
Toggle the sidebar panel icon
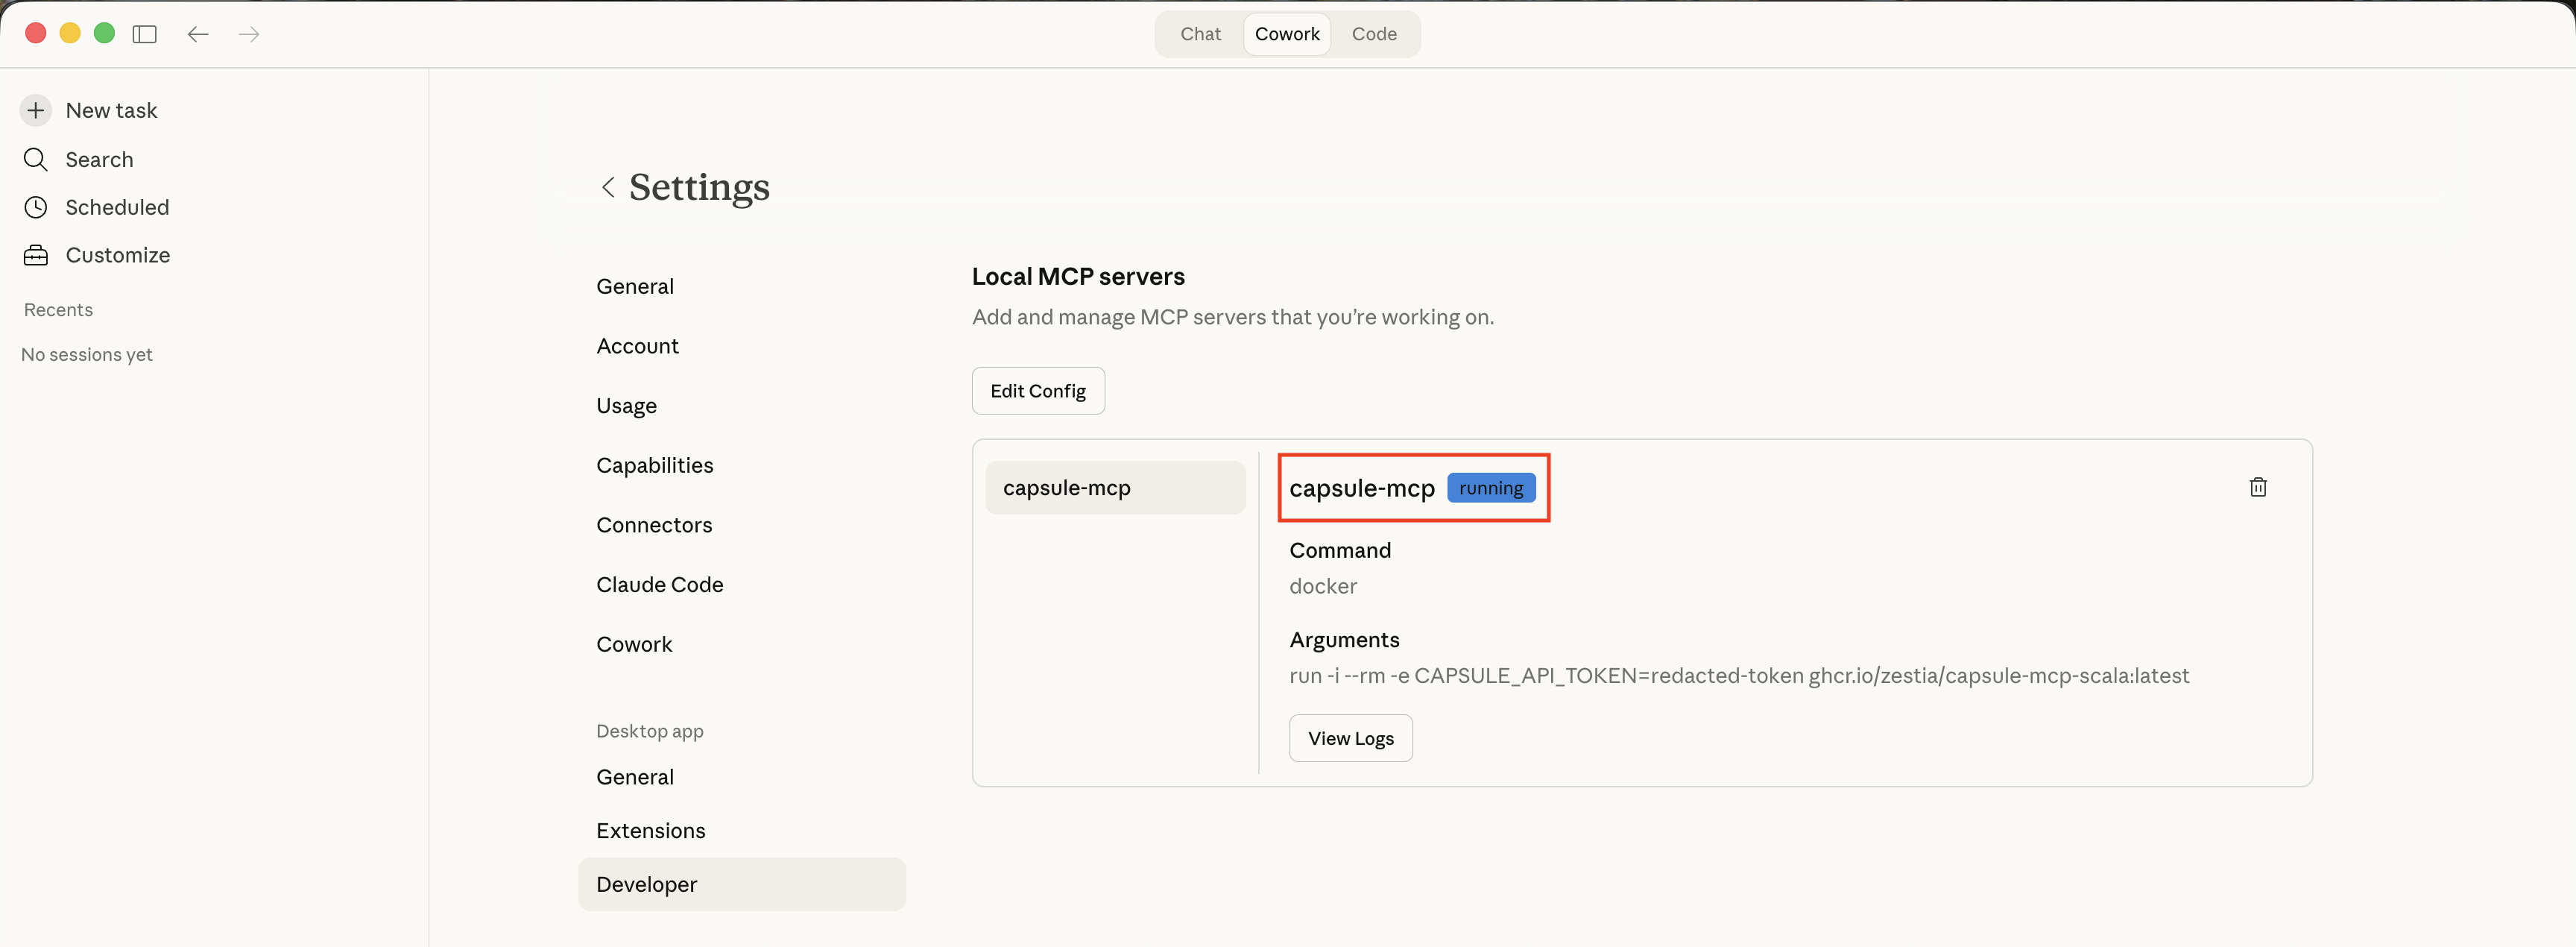[145, 34]
